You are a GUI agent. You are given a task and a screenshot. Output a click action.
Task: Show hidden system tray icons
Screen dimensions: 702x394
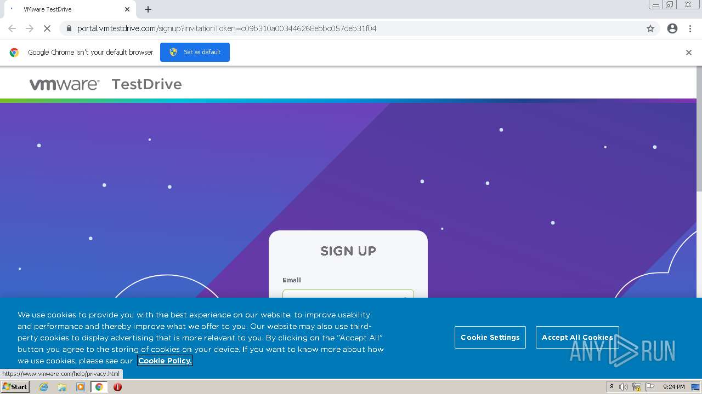pyautogui.click(x=612, y=386)
